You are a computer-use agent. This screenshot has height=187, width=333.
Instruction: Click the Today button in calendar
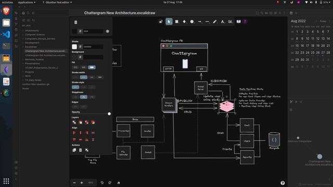coord(323,21)
